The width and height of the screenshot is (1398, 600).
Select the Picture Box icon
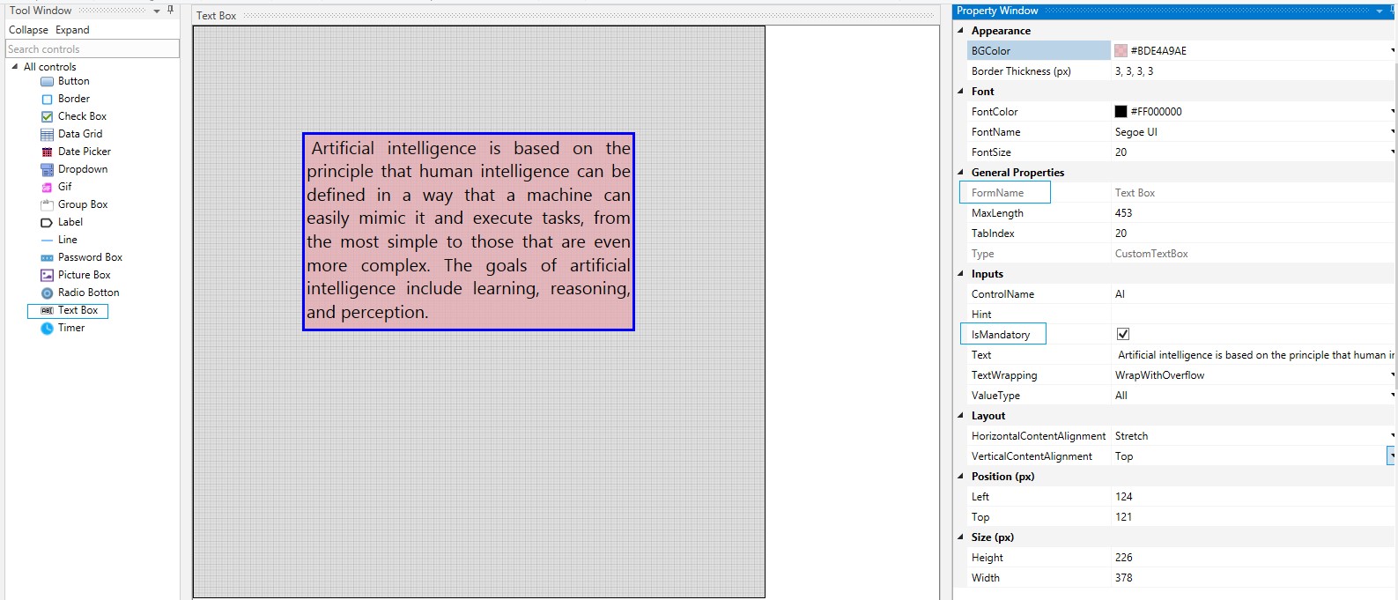pos(47,276)
